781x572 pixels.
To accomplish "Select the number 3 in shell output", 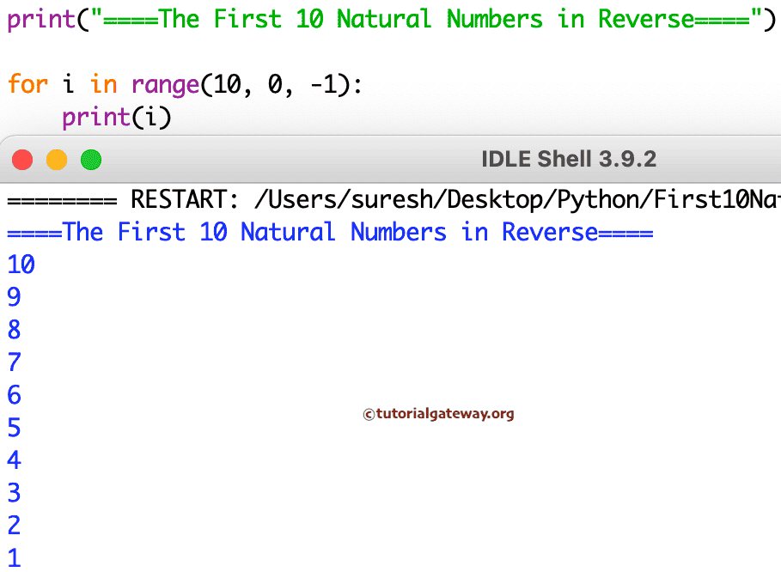I will pyautogui.click(x=14, y=493).
